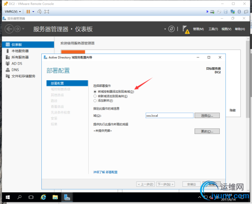Click the taskbar search magnifier icon
This screenshot has height=204, width=252.
(x=20, y=197)
